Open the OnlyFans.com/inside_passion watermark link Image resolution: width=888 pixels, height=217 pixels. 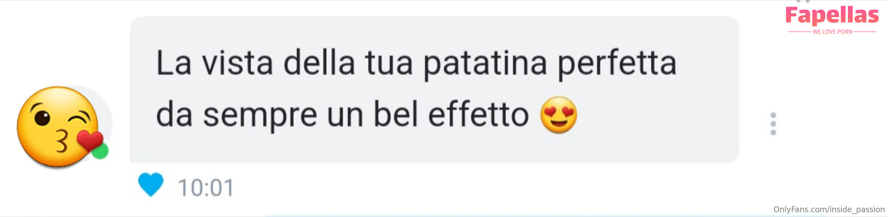click(829, 209)
